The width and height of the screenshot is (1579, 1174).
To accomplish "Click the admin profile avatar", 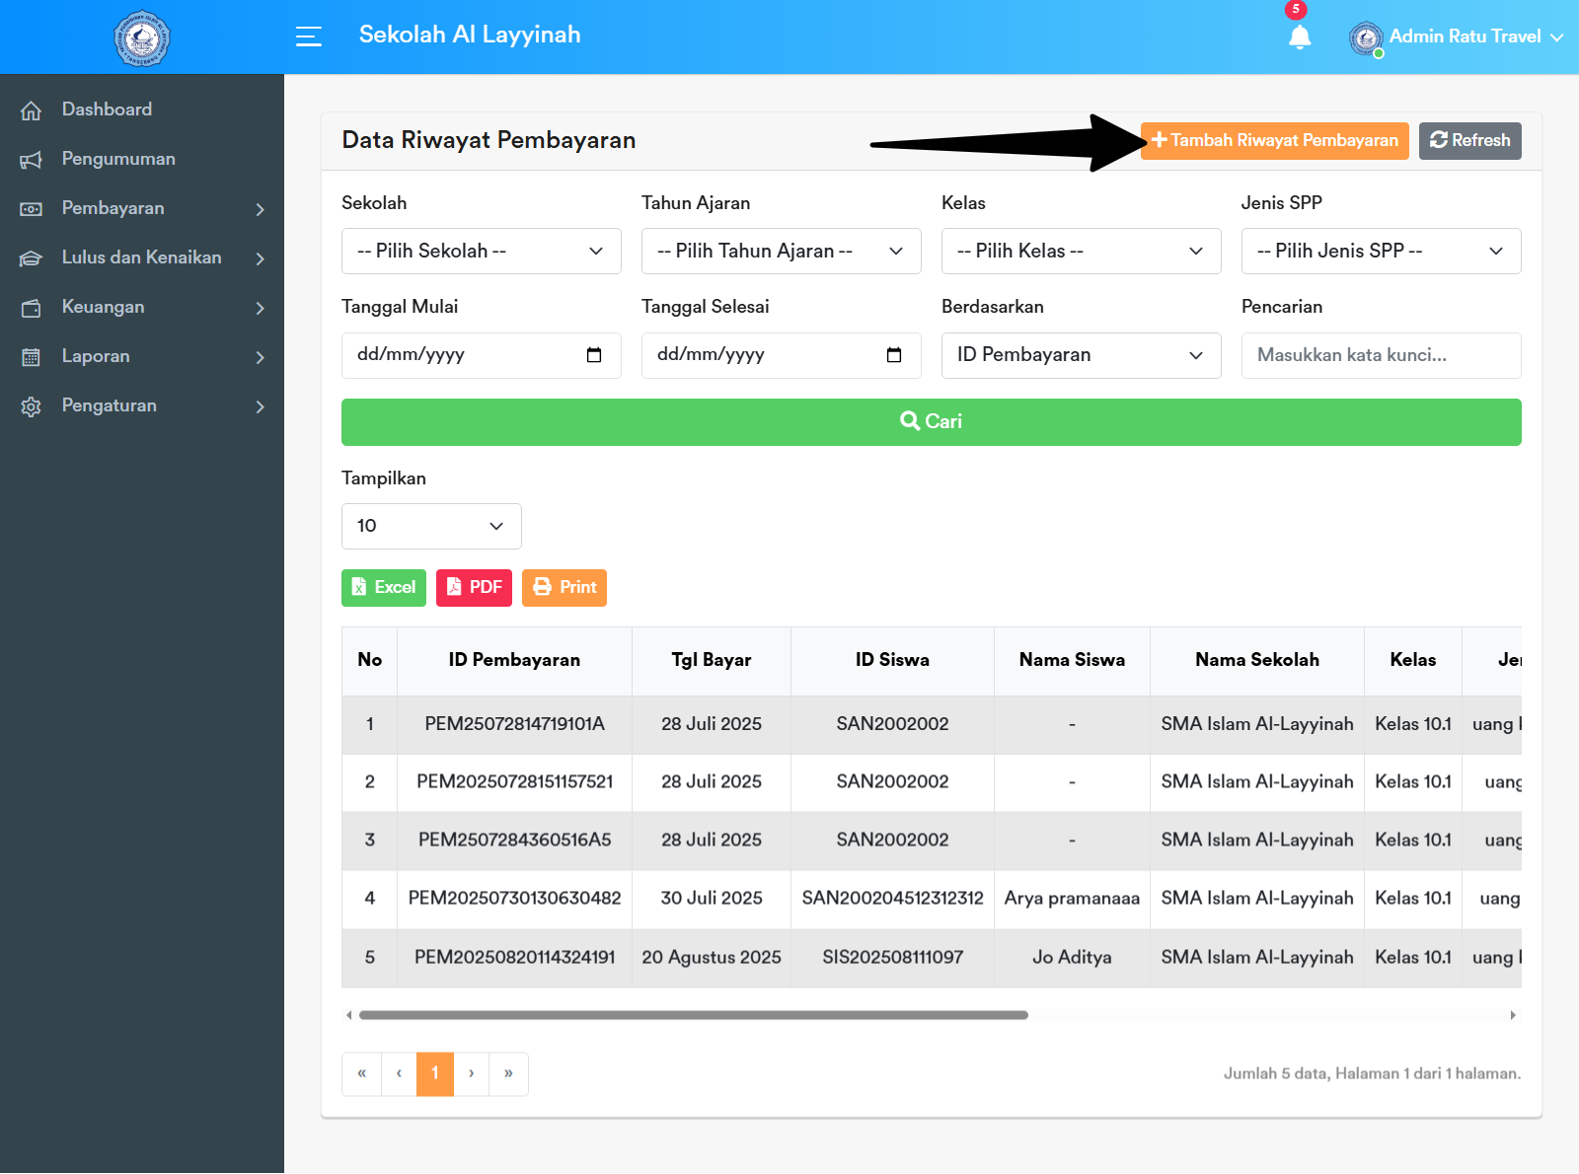I will [1366, 38].
